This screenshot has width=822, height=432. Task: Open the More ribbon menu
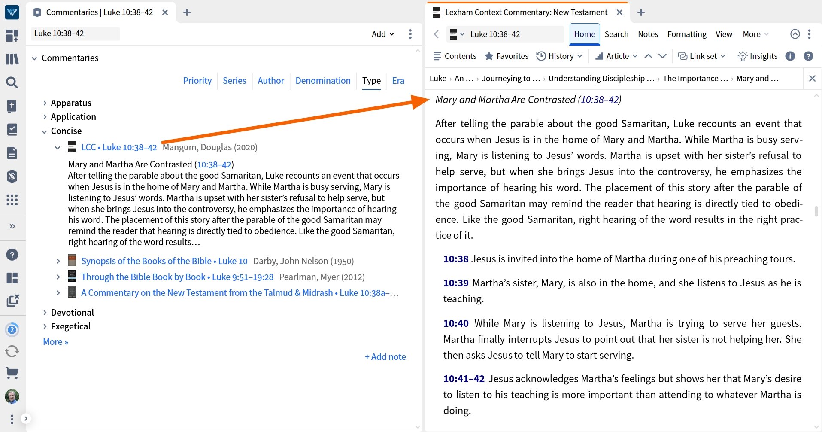[755, 34]
